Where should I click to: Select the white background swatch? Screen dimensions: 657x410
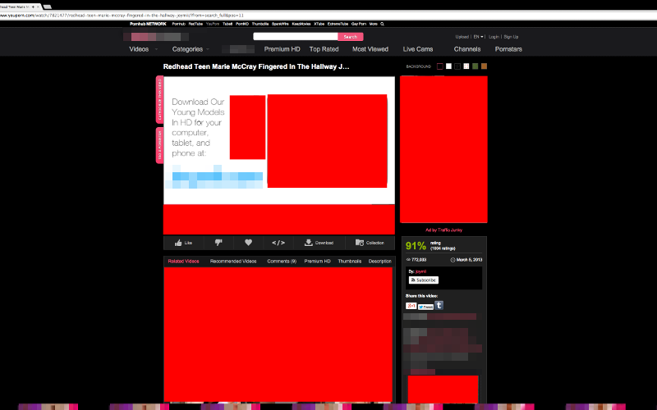pyautogui.click(x=448, y=66)
